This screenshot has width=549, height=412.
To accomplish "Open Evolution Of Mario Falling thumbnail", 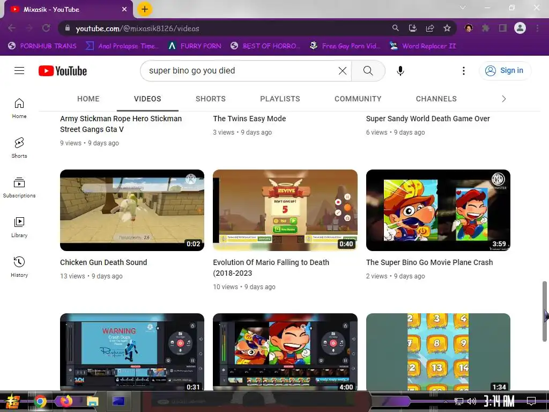I will (x=285, y=210).
